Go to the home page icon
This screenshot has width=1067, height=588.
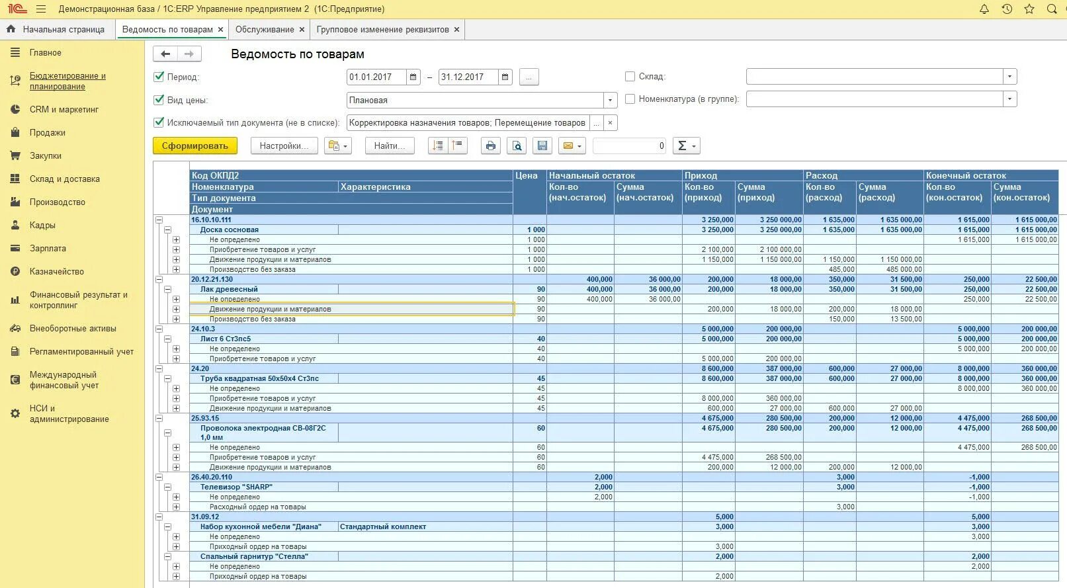pos(11,29)
